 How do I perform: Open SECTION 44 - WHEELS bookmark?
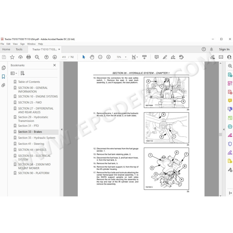32,150
